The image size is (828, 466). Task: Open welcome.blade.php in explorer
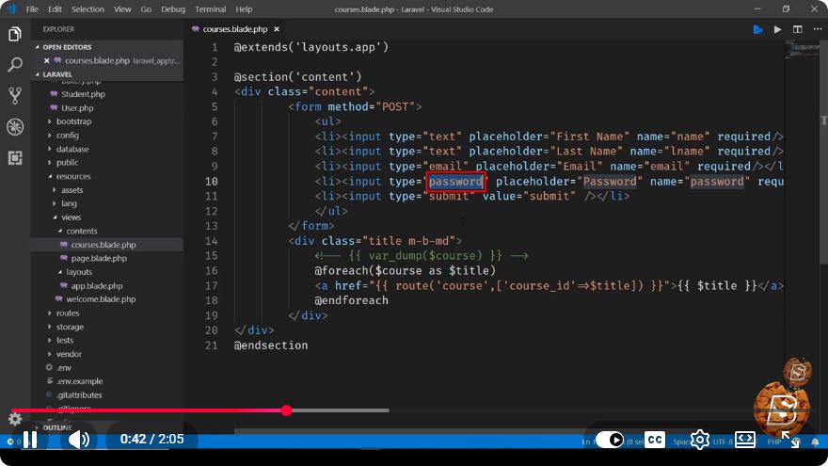pyautogui.click(x=101, y=299)
